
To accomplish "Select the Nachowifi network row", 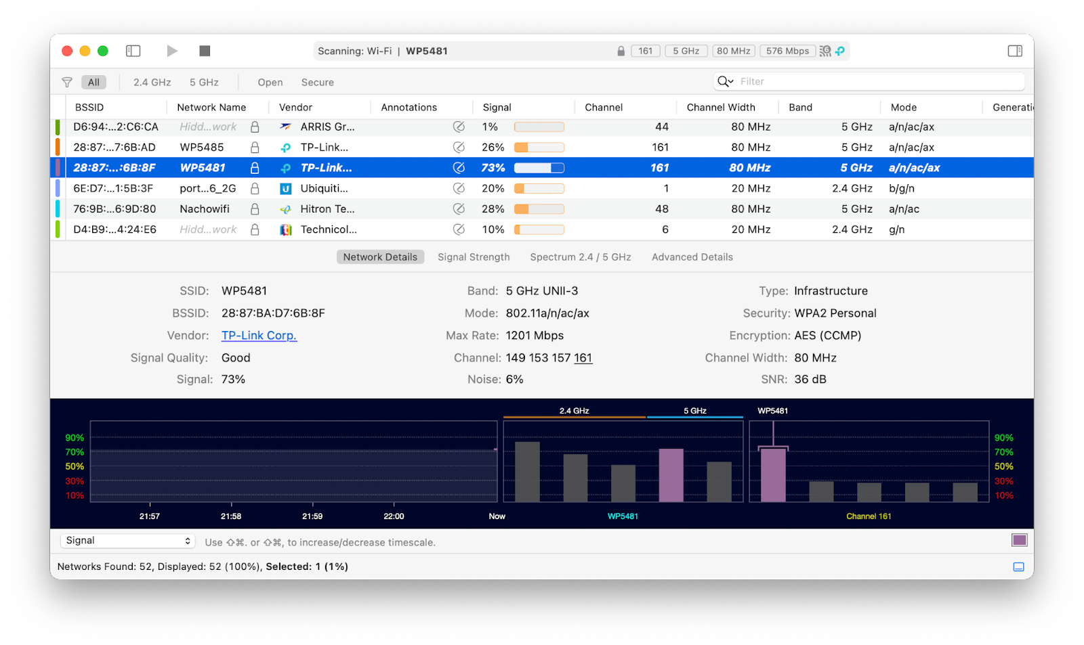I will [542, 209].
